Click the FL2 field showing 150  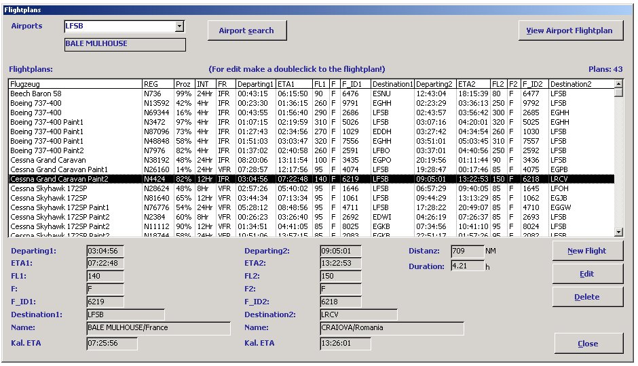[x=341, y=277]
